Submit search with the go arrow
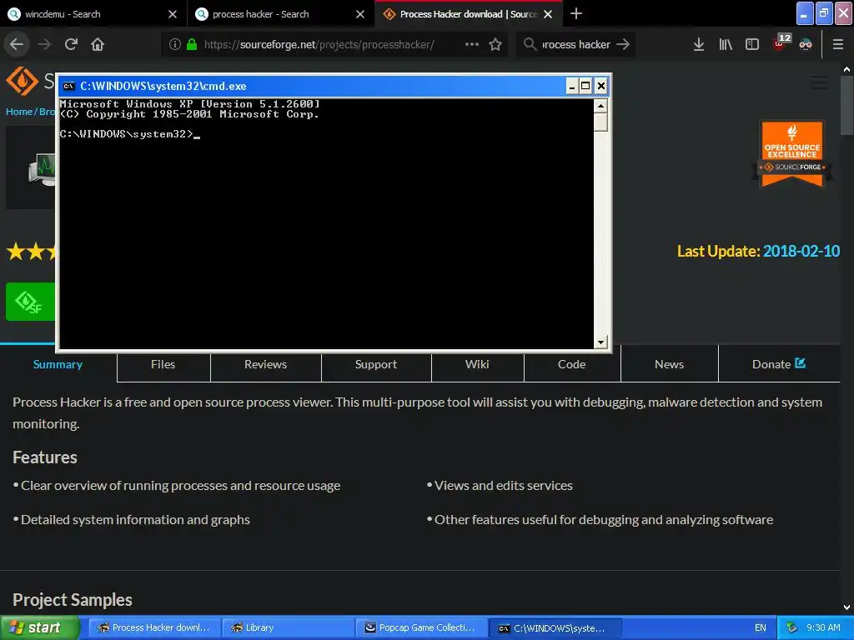Viewport: 854px width, 640px height. (622, 44)
